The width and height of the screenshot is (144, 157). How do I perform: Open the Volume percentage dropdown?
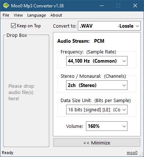(x=107, y=126)
